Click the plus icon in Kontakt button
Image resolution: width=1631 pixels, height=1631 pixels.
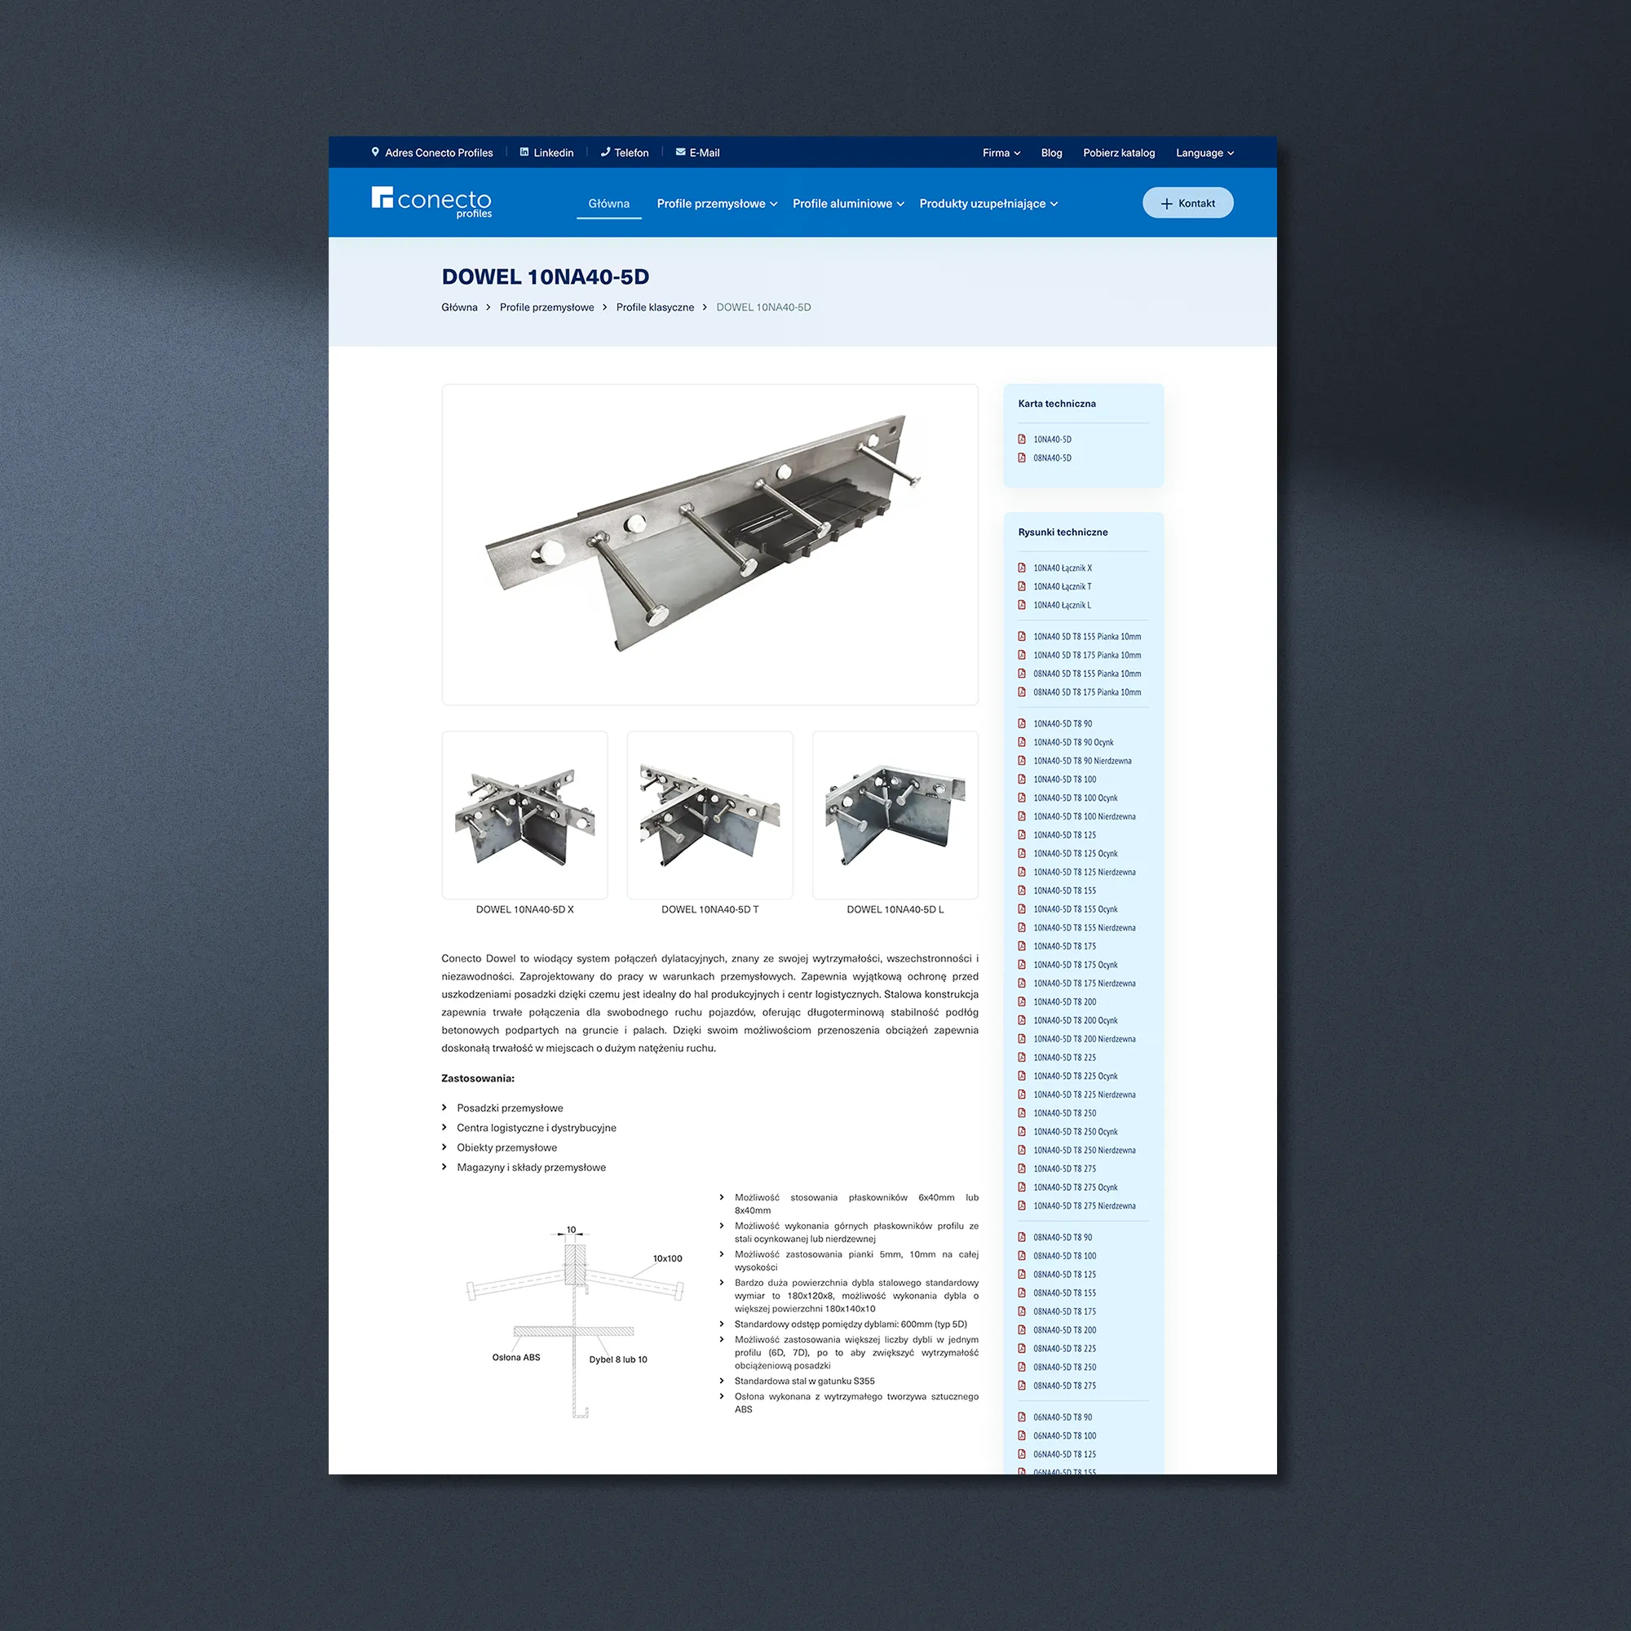pyautogui.click(x=1167, y=203)
